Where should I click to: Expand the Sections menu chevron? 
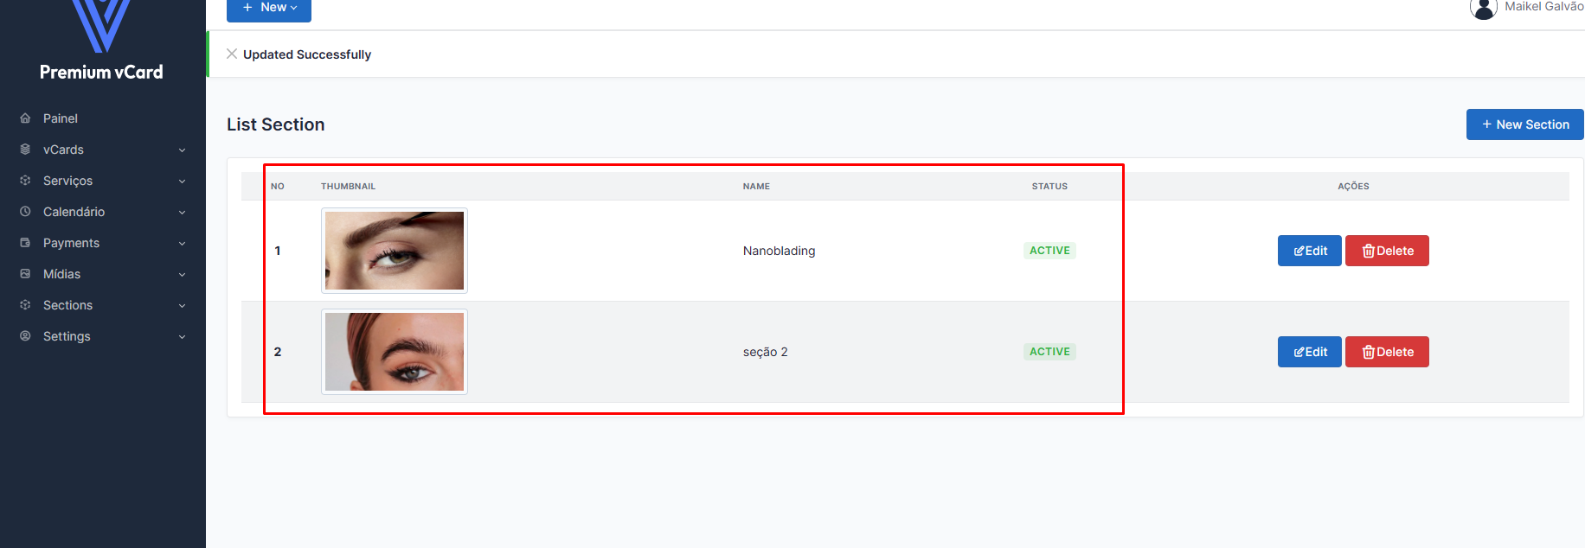coord(182,306)
